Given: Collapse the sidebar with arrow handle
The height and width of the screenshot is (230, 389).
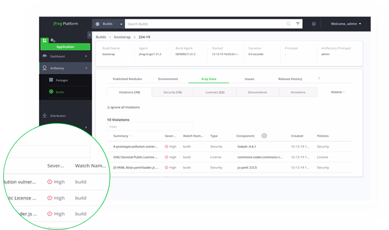Looking at the screenshot, I should pyautogui.click(x=89, y=35).
